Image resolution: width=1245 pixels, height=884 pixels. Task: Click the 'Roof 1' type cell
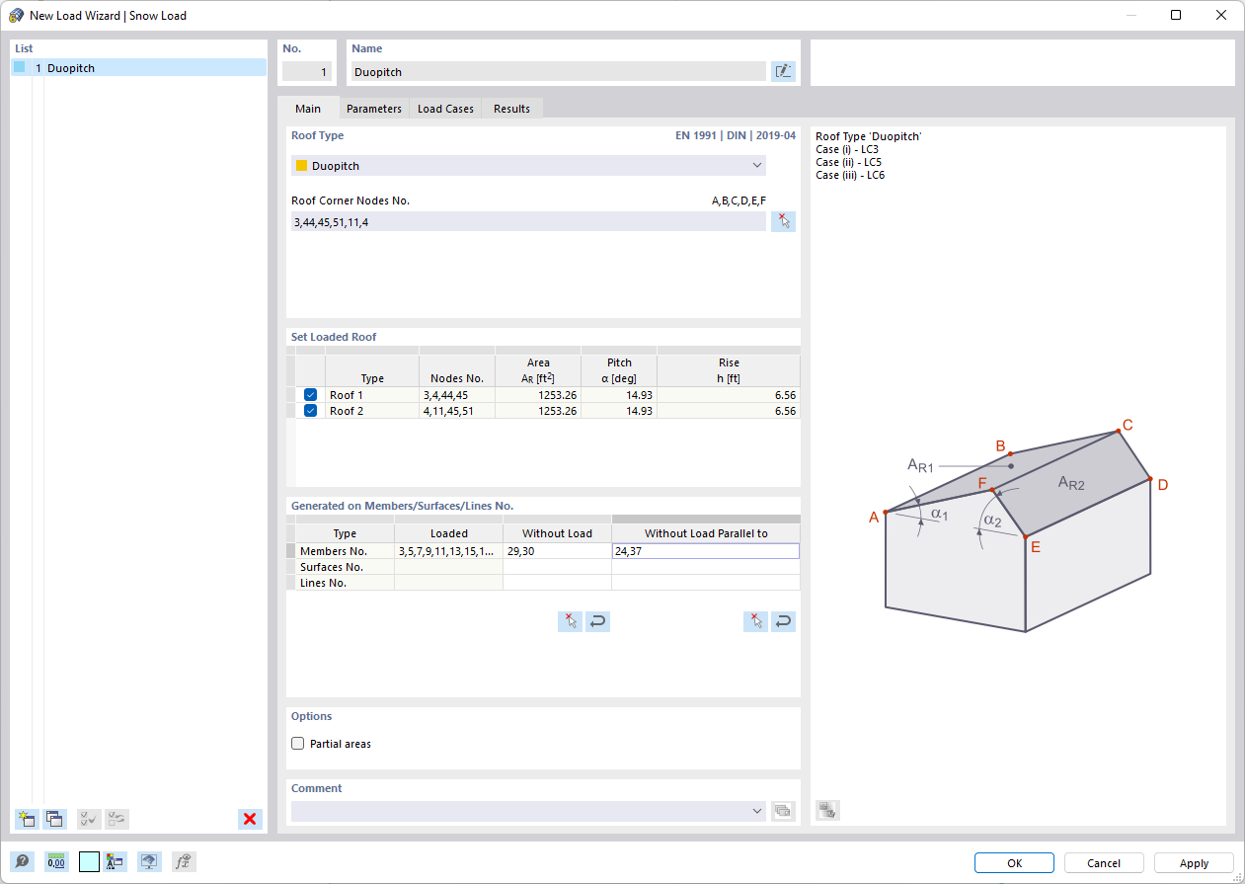[x=372, y=395]
